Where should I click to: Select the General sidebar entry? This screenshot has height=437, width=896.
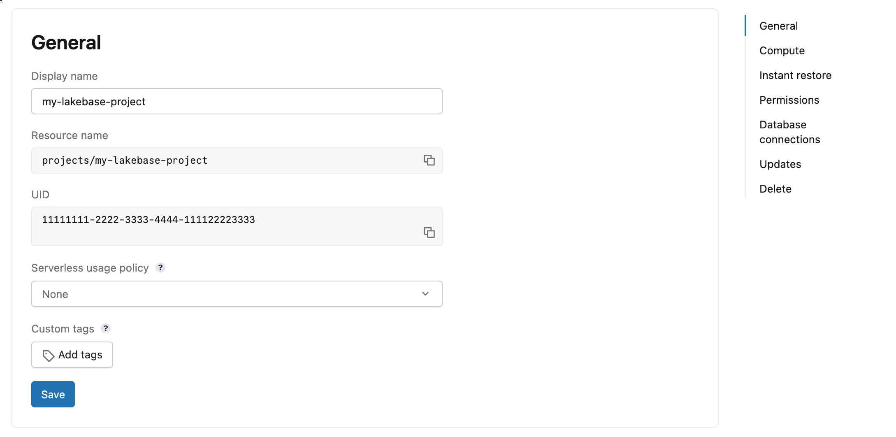[x=778, y=26]
